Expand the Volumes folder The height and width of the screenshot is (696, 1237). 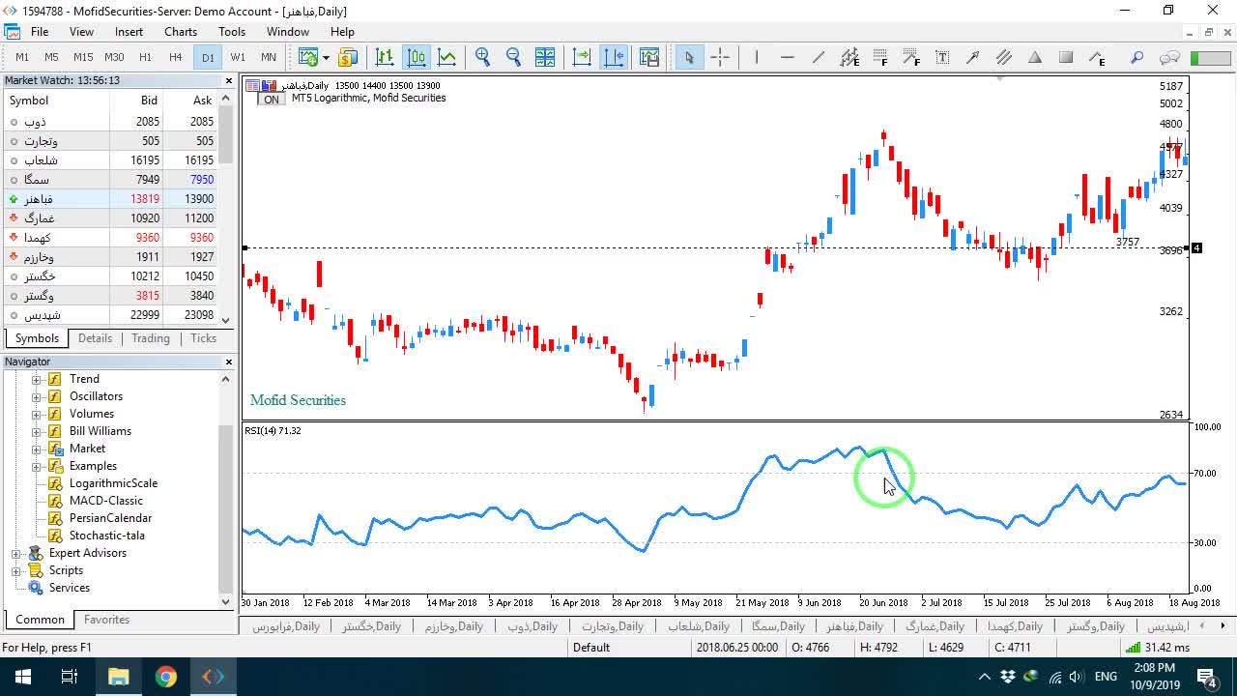coord(37,414)
